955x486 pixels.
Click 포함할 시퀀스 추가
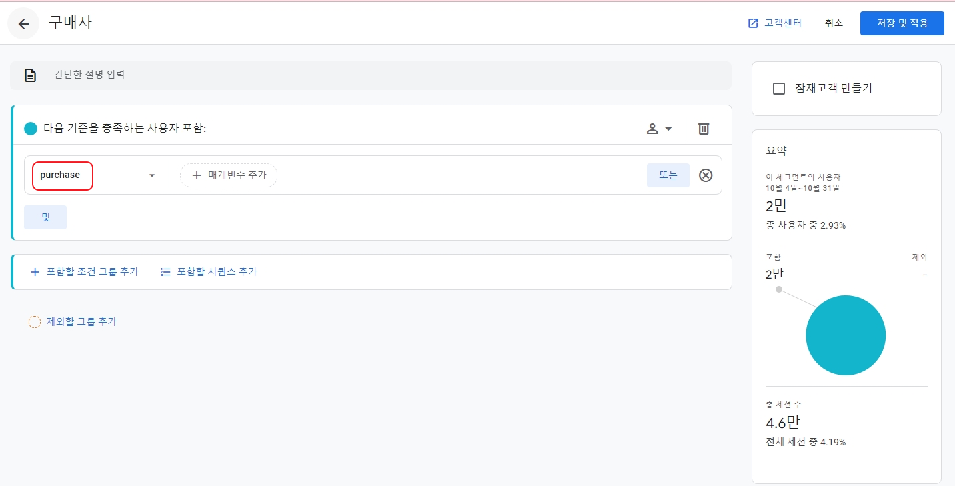[x=209, y=272]
